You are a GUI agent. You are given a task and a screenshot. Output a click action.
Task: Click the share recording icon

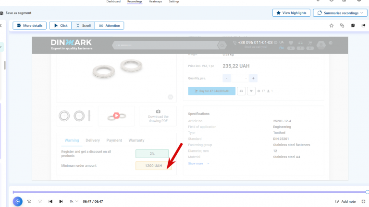363,25
